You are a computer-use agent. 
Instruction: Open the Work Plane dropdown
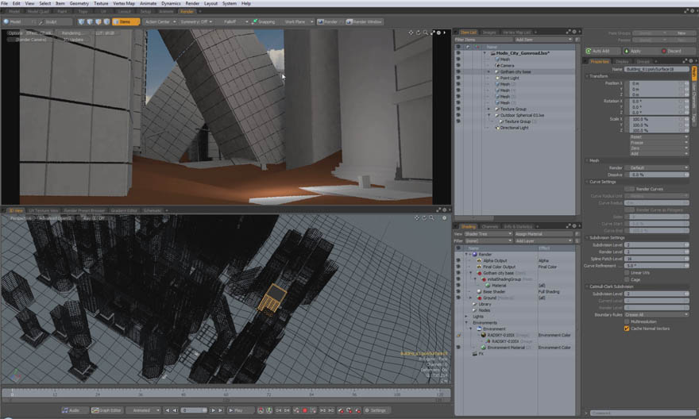tap(298, 21)
